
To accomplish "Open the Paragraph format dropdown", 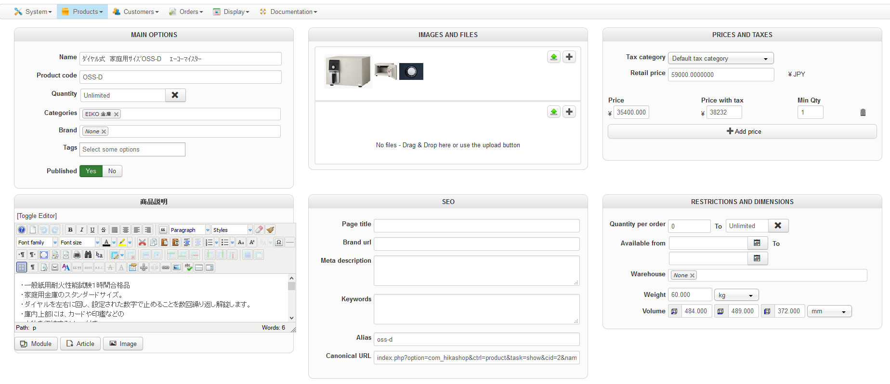I will coord(190,230).
